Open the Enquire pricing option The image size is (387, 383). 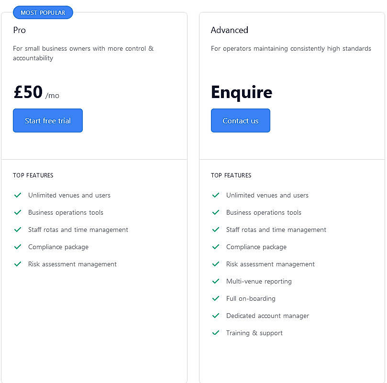(241, 92)
